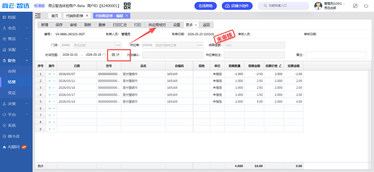This screenshot has width=374, height=172.
Task: Open store picker ellipsis beside 门店
Action: 118,45
